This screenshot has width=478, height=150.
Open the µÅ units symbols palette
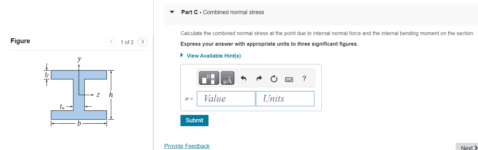click(x=228, y=78)
